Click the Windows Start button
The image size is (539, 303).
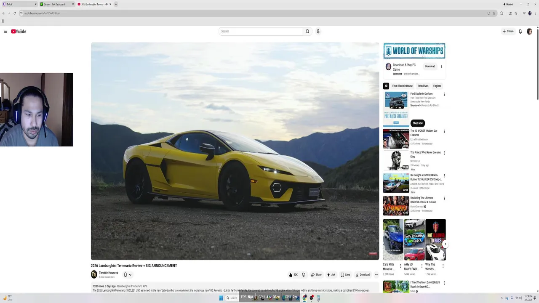221,298
